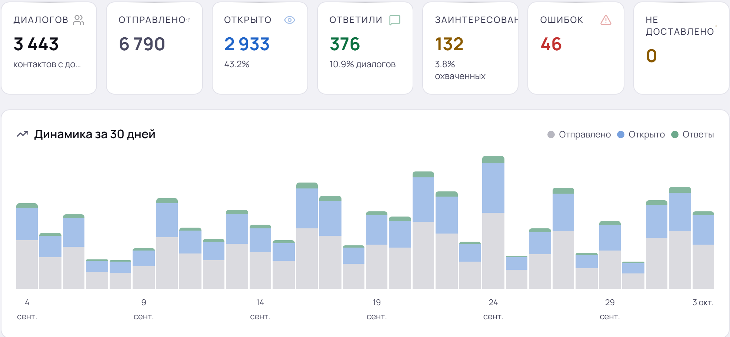Click the send arrow icon beside Отправлено
The height and width of the screenshot is (337, 730).
pyautogui.click(x=188, y=20)
